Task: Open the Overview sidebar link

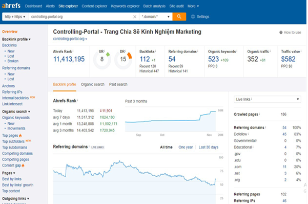Action: [x=10, y=31]
